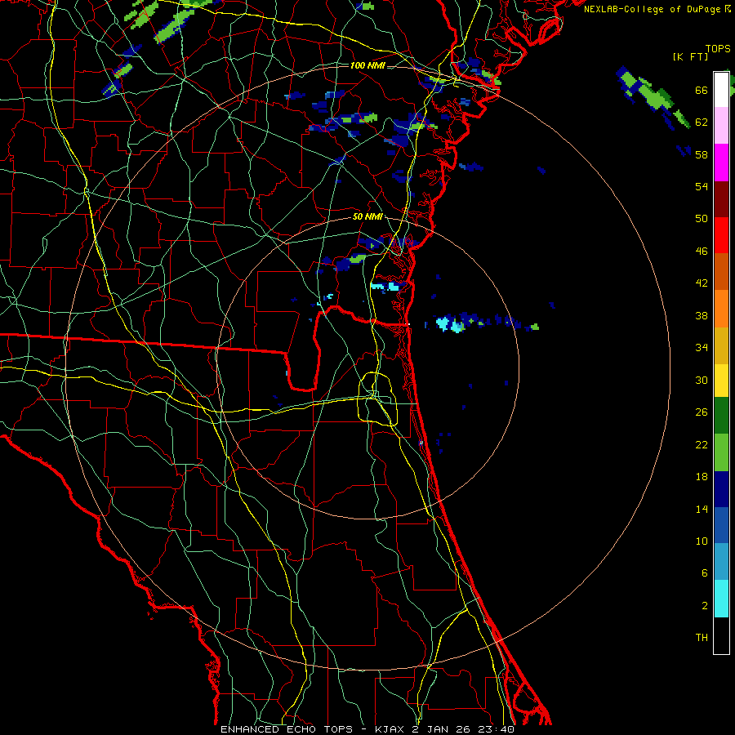Click the '14' legend value
735x735 pixels.
pos(702,509)
